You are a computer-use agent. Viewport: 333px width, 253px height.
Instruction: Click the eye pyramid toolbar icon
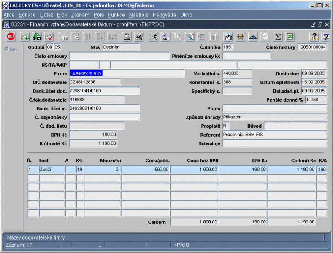pos(253,37)
